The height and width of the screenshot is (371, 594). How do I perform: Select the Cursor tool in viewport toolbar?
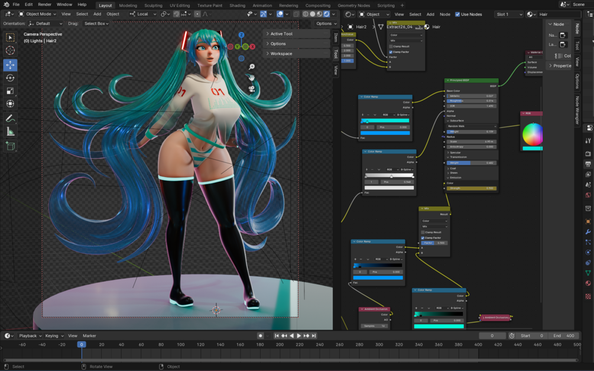coord(10,50)
